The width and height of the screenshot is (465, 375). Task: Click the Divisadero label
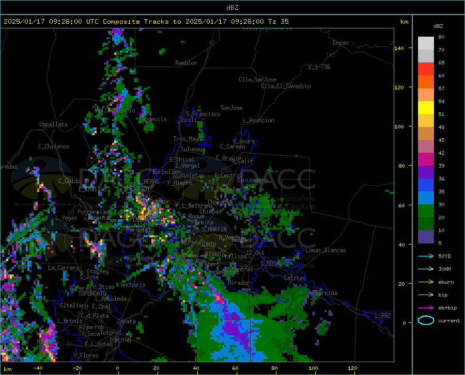coord(252,180)
